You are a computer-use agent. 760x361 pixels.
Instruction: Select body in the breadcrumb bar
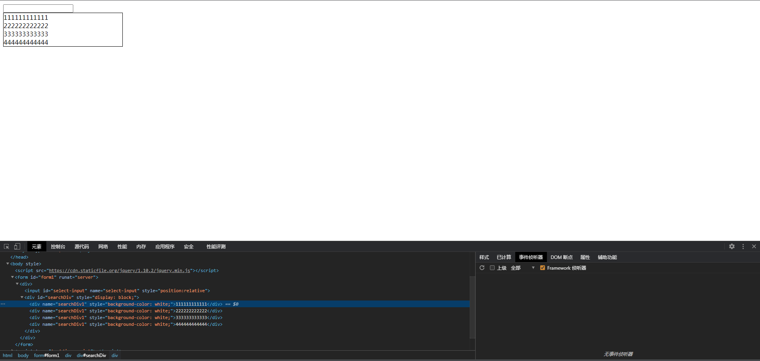23,355
